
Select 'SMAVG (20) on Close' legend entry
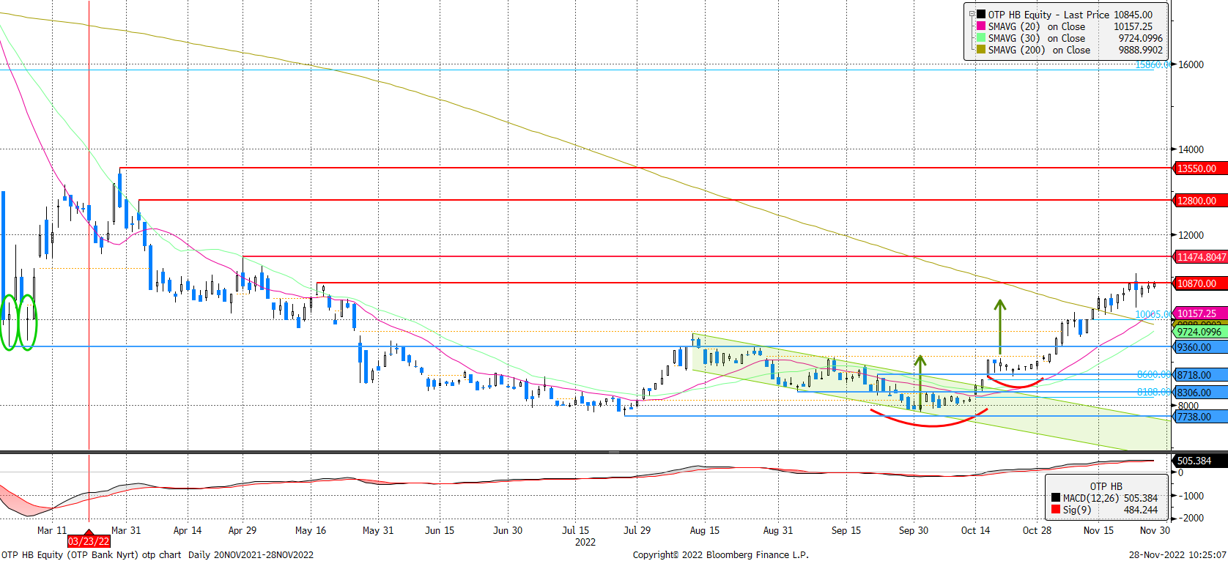coord(1037,26)
